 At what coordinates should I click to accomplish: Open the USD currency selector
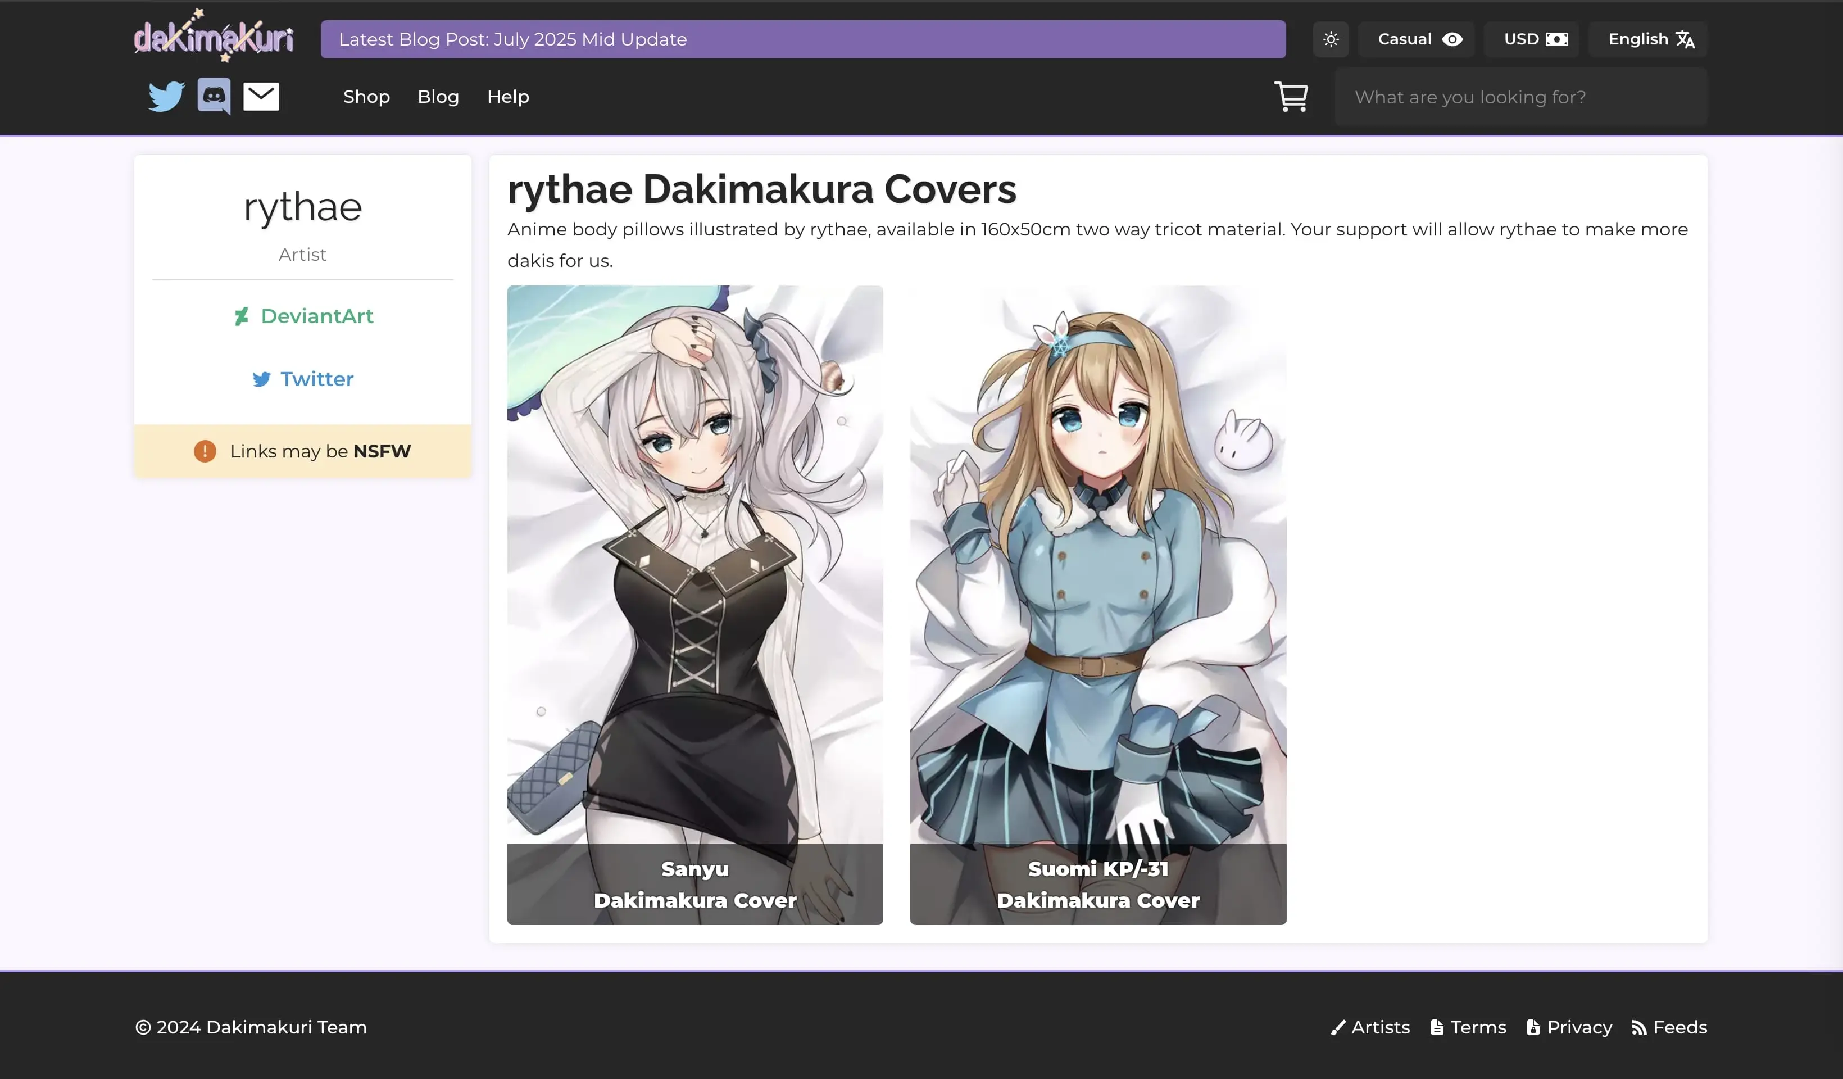1532,39
